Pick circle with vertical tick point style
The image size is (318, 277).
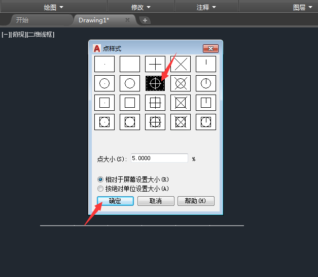pyautogui.click(x=206, y=83)
